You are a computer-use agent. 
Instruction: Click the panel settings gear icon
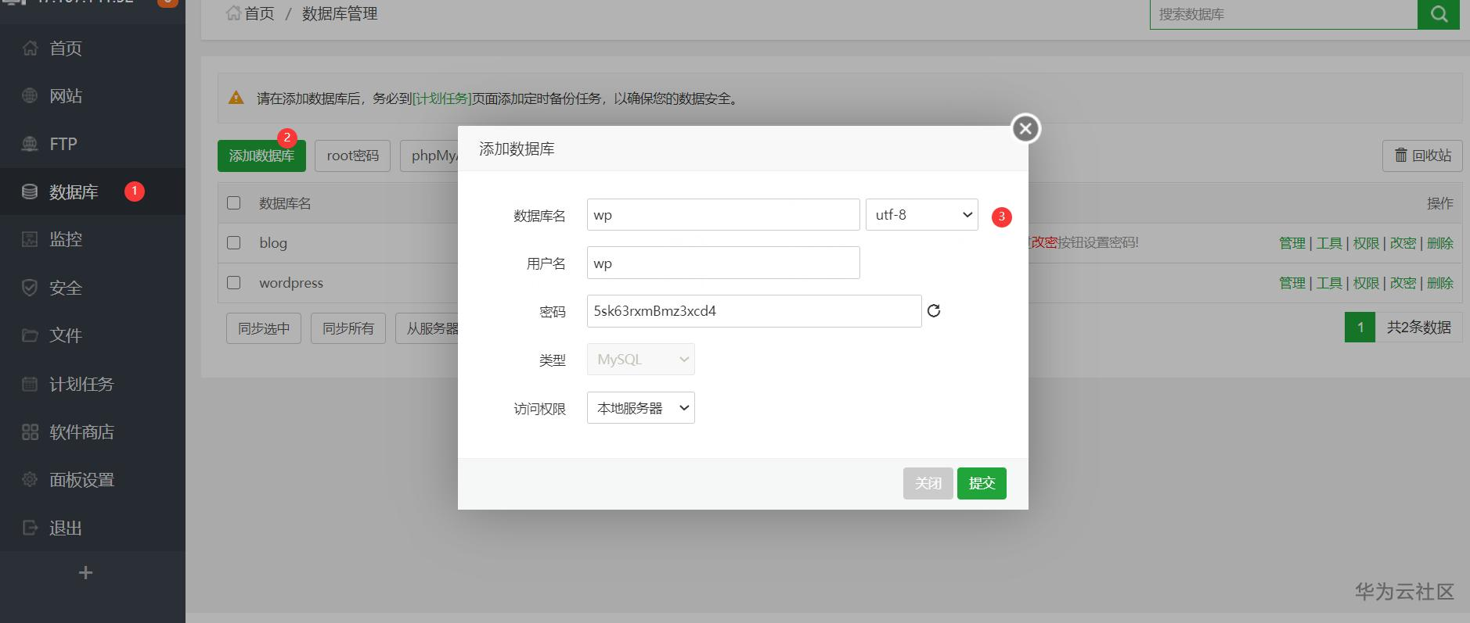(x=30, y=480)
